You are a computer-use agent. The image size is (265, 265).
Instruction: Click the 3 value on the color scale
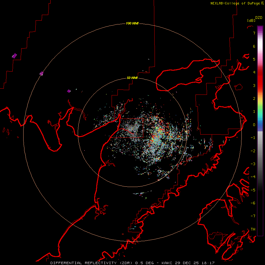(x=254, y=85)
